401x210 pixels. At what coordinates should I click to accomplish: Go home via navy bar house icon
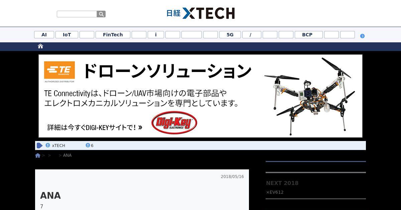pos(40,46)
